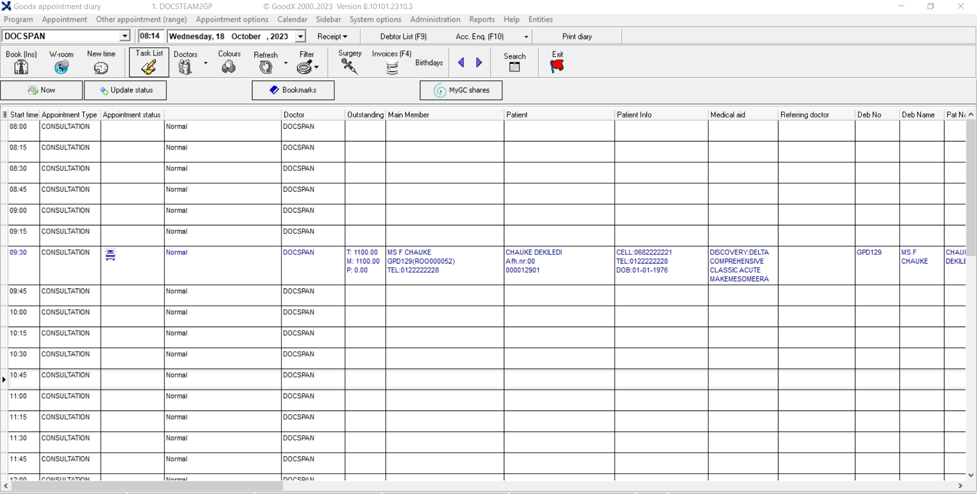The height and width of the screenshot is (494, 977).
Task: Click the red Exit flag icon
Action: 557,66
